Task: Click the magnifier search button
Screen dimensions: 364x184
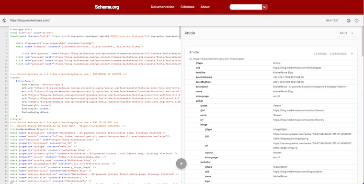Action: 265,7
